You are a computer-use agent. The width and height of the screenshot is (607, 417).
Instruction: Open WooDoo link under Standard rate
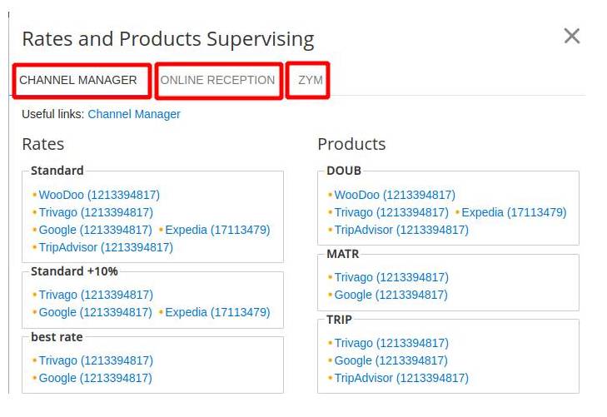(x=99, y=195)
